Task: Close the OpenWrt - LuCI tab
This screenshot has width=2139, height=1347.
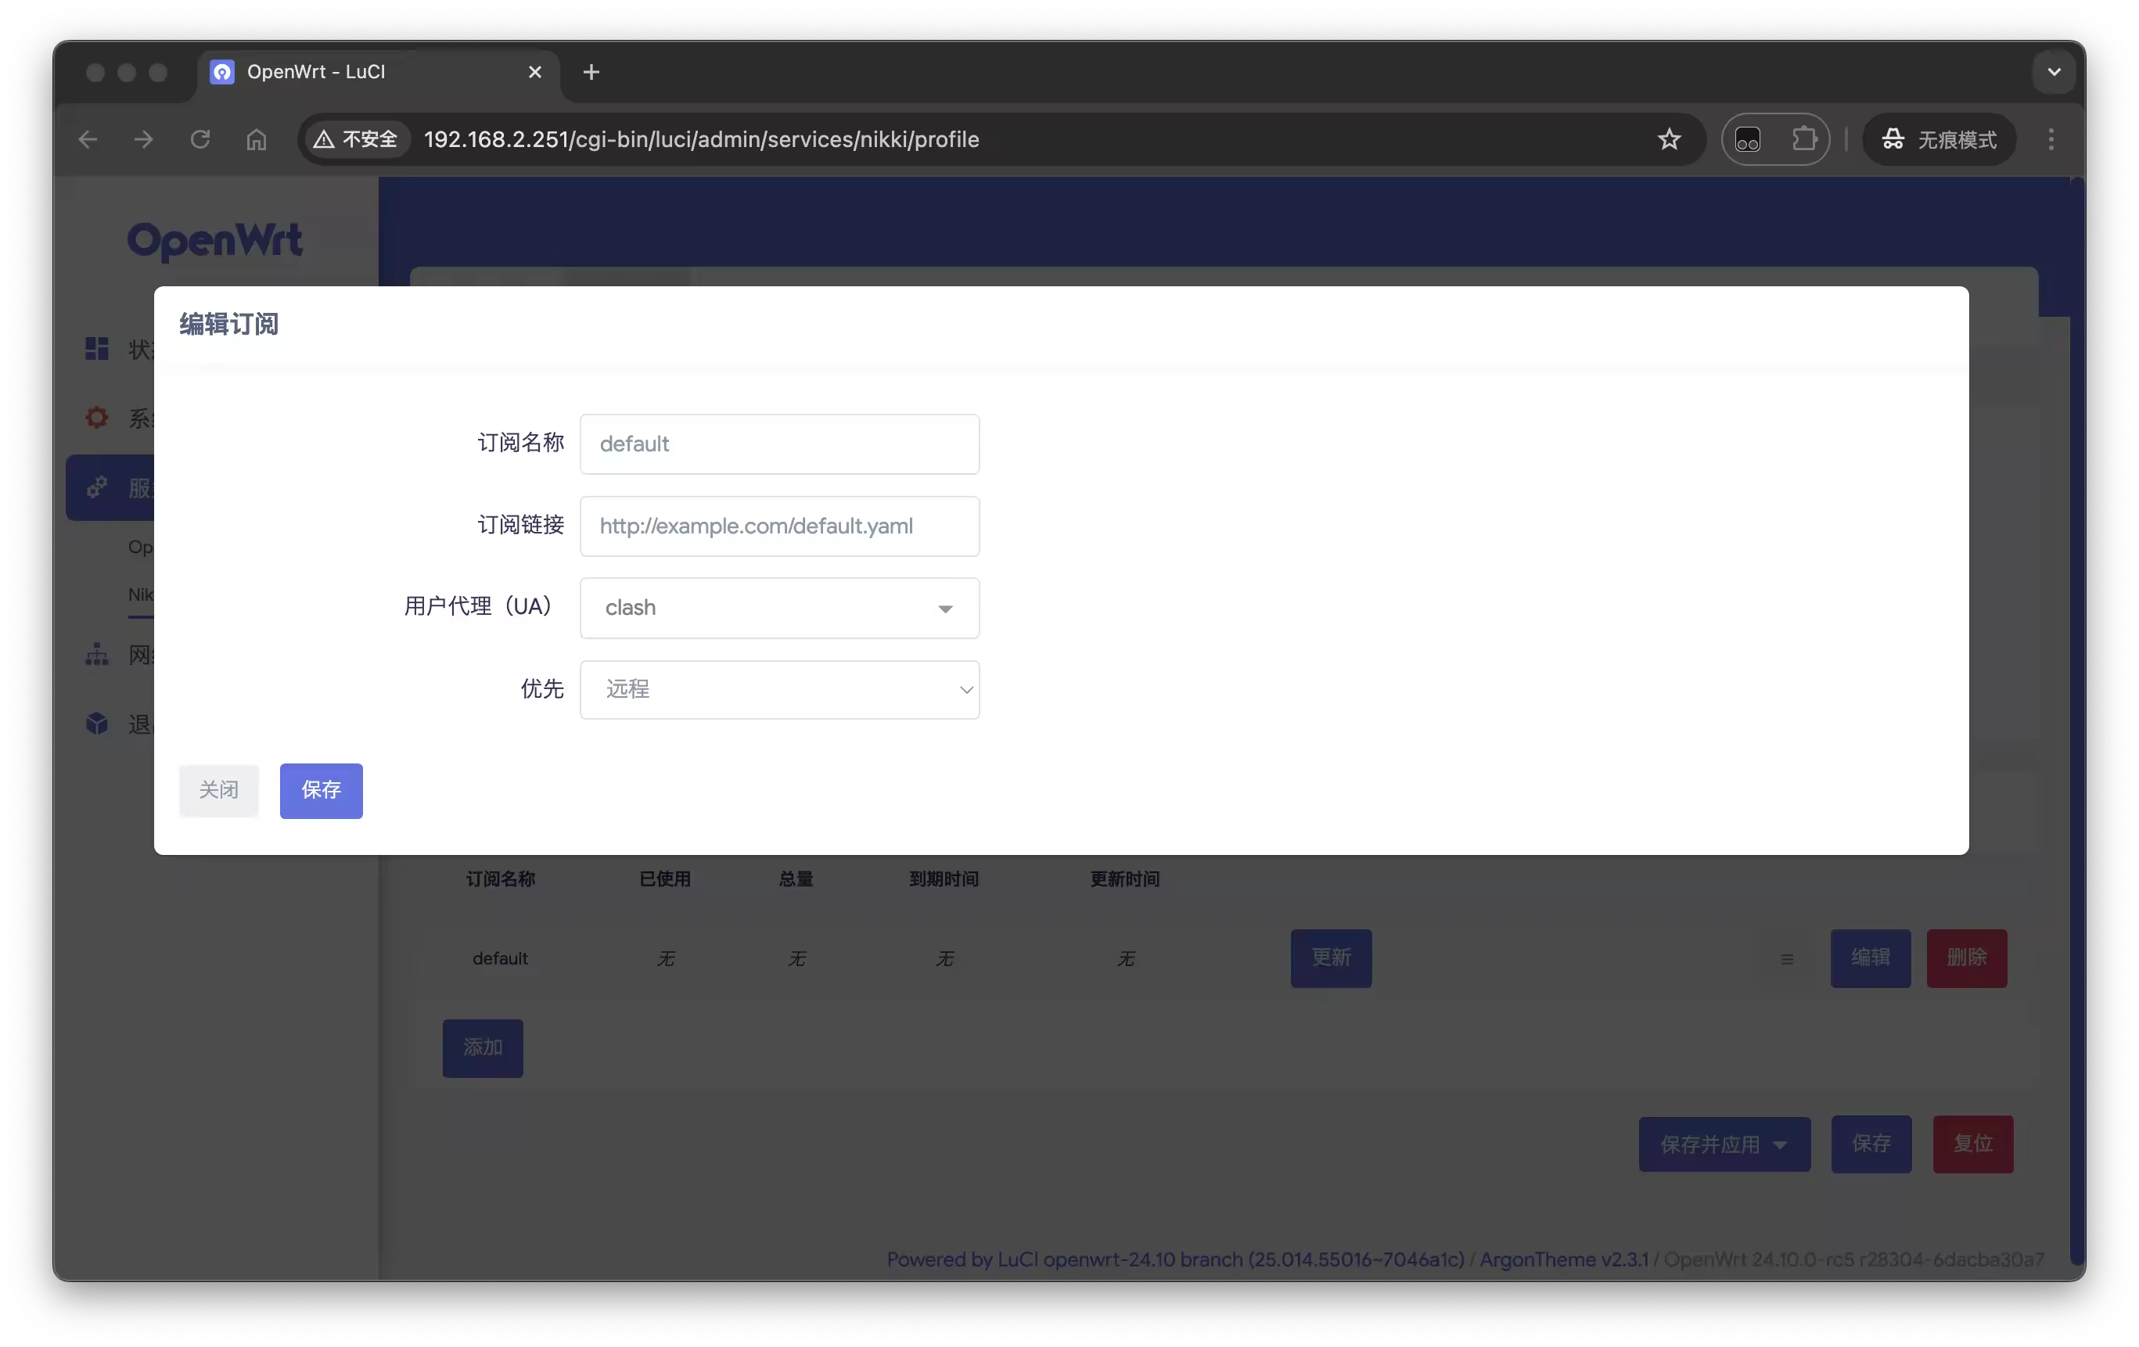Action: (x=535, y=72)
